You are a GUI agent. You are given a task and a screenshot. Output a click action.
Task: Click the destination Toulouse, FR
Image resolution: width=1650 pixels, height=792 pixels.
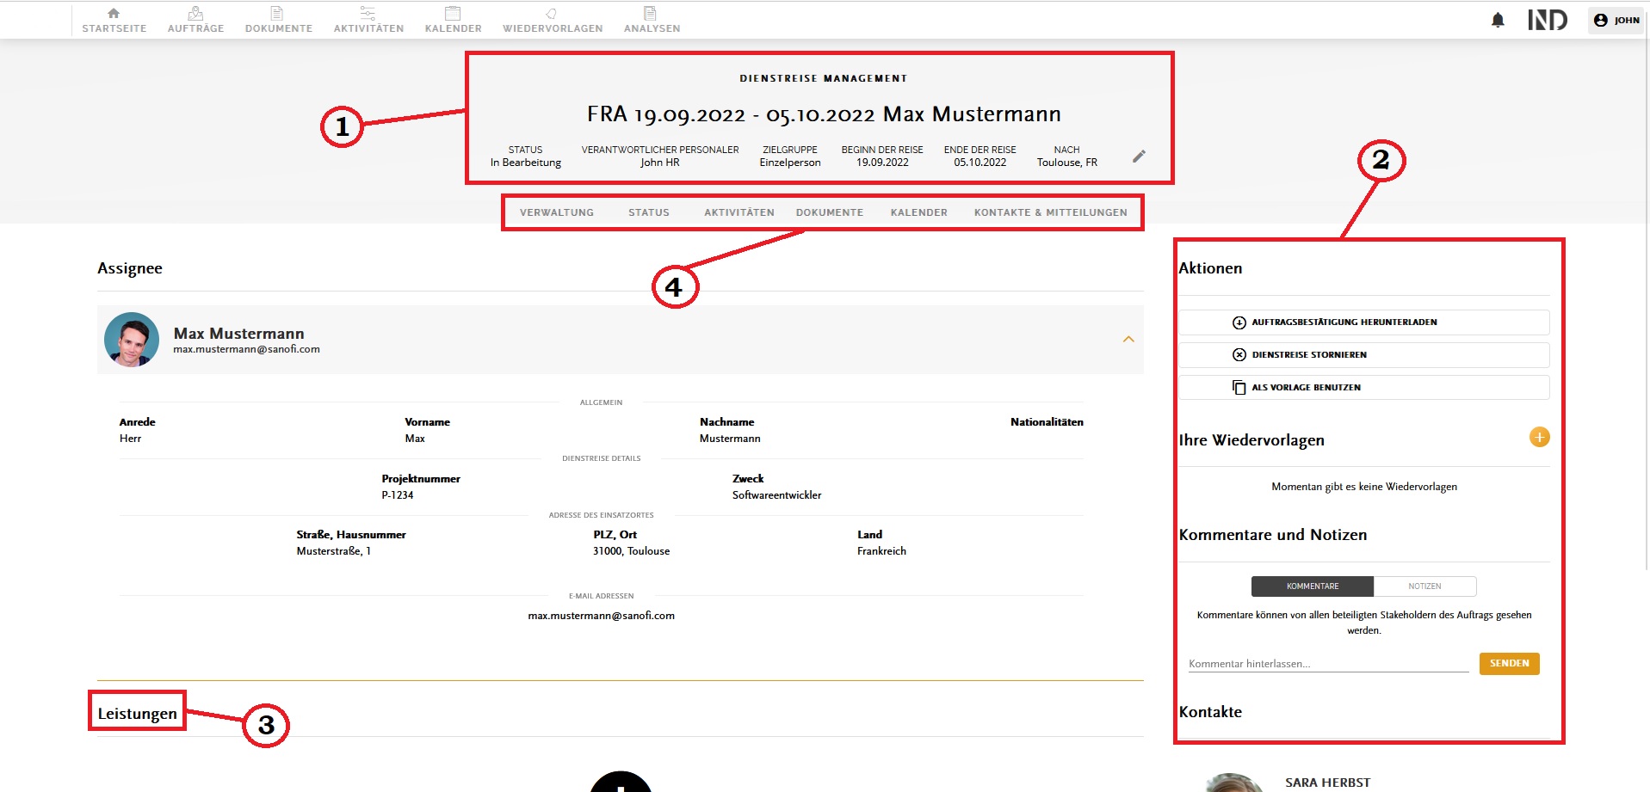point(1067,163)
